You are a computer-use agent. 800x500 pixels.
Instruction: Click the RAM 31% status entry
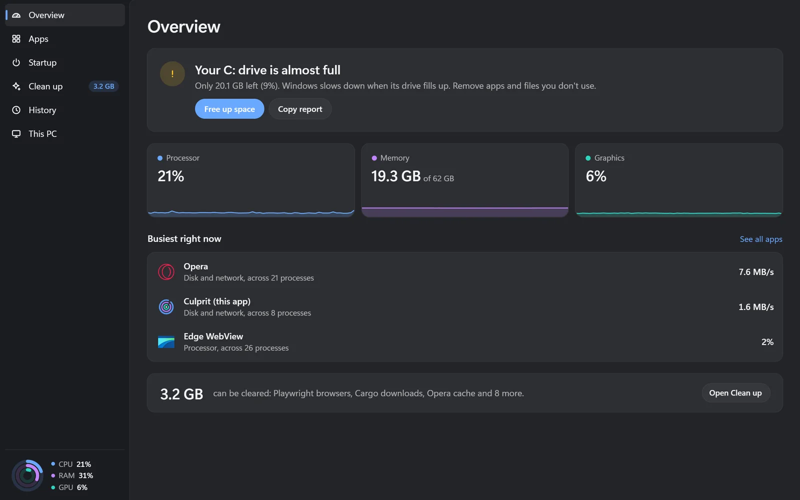pyautogui.click(x=72, y=475)
